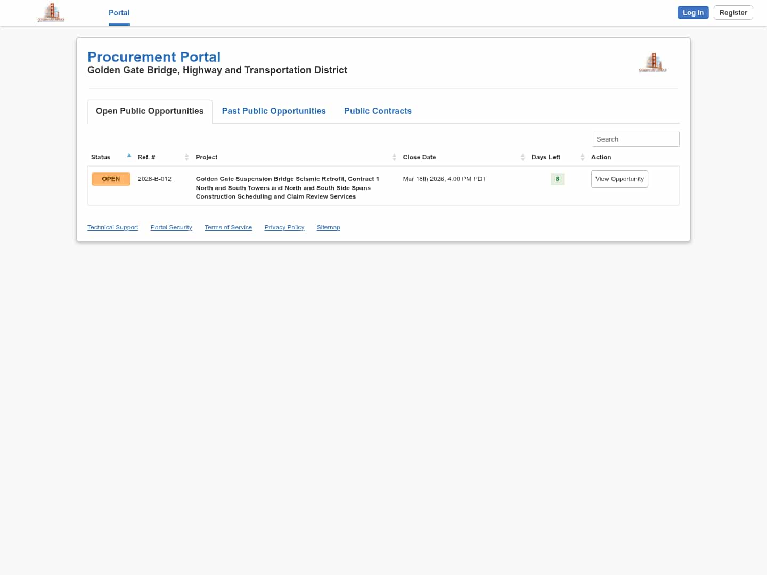Click the Days Left column sort icon
This screenshot has width=767, height=575.
(582, 157)
